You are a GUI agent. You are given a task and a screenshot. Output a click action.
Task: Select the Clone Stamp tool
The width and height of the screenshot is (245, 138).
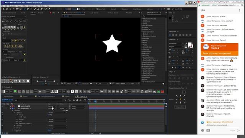pos(38,9)
